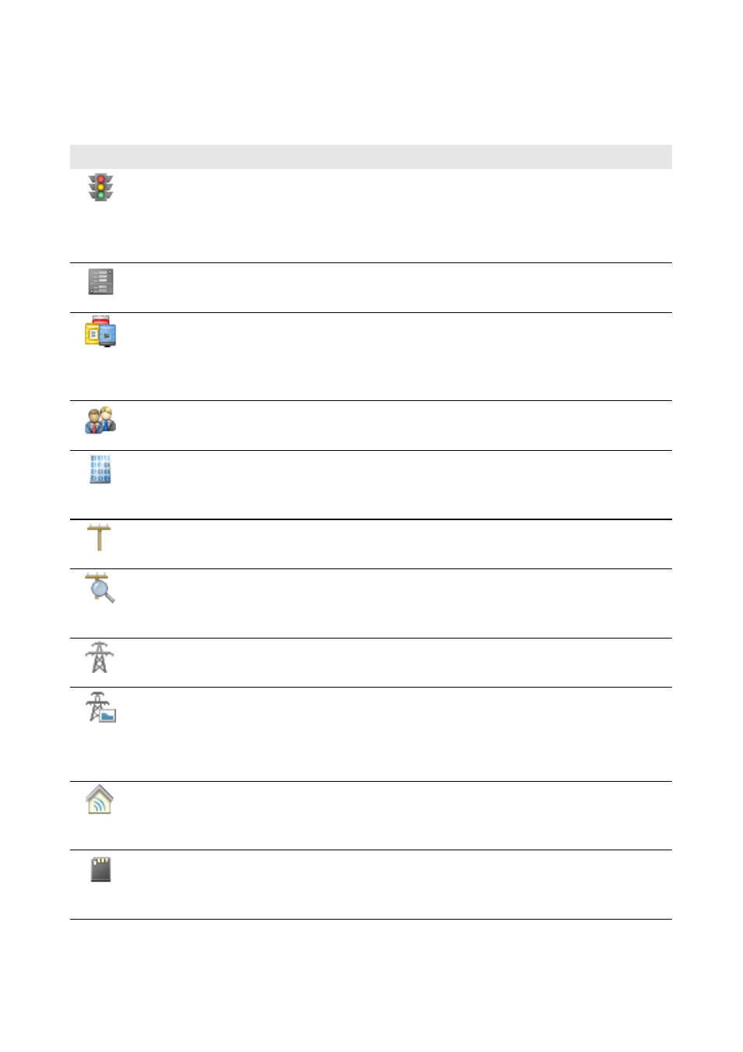Select the house with wireless signal icon
Screen dimensions: 743x1052
click(x=100, y=800)
